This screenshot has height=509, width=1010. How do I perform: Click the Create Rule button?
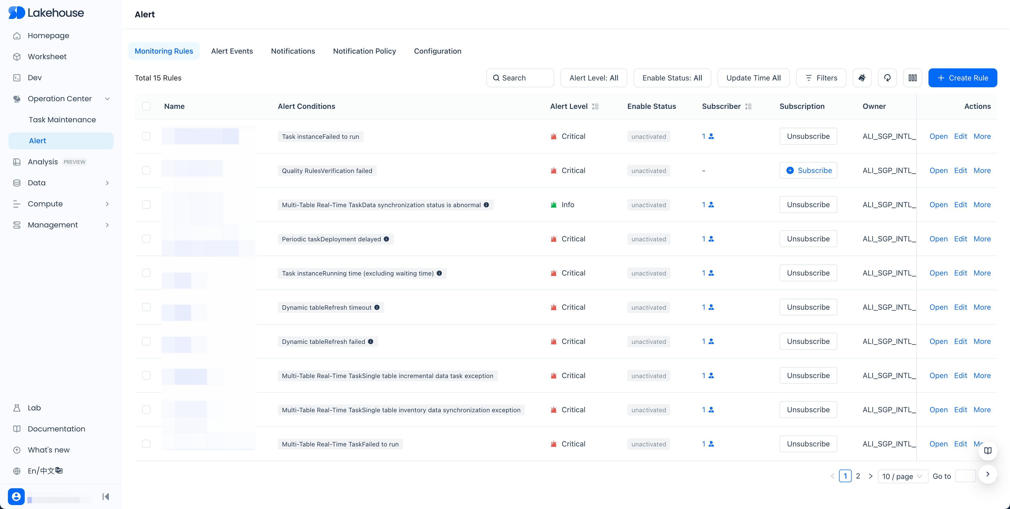click(x=962, y=78)
